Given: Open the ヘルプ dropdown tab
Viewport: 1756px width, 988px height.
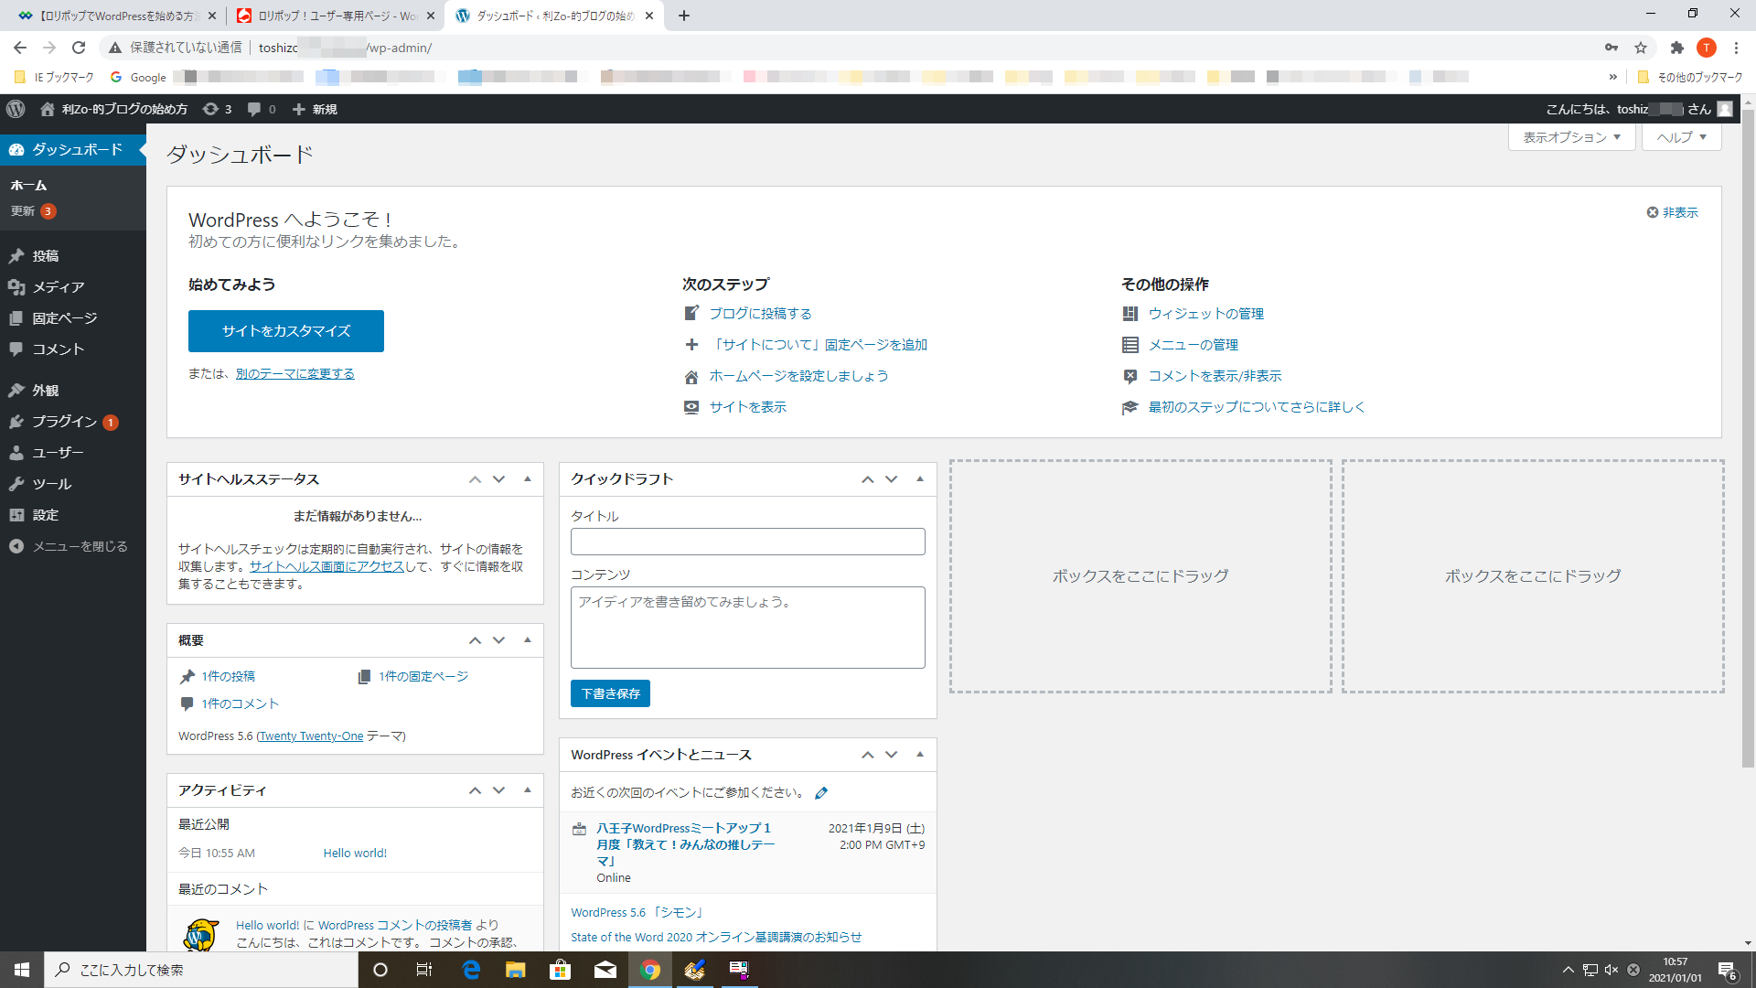Looking at the screenshot, I should [1681, 137].
